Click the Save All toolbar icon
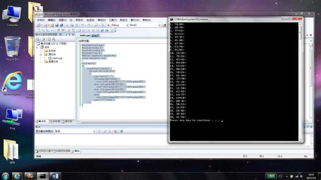321x180 pixels. [x=61, y=25]
